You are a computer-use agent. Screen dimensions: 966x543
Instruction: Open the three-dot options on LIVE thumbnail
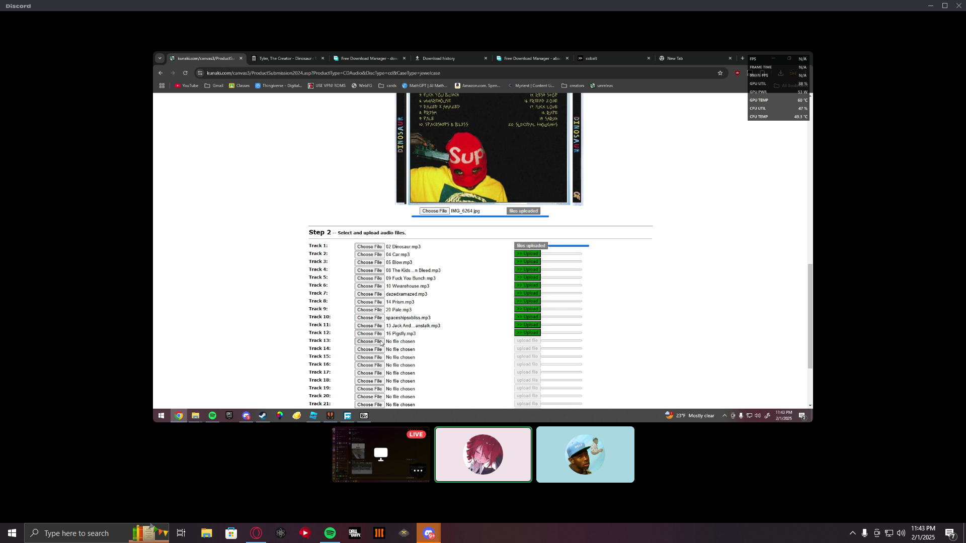click(418, 471)
